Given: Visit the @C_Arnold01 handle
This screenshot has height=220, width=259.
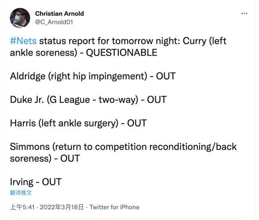Looking at the screenshot, I should pyautogui.click(x=54, y=22).
